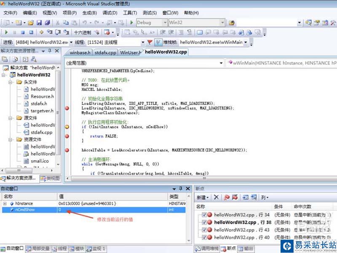This screenshot has width=337, height=253.
Task: Open the 文件(F) menu
Action: pyautogui.click(x=10, y=13)
